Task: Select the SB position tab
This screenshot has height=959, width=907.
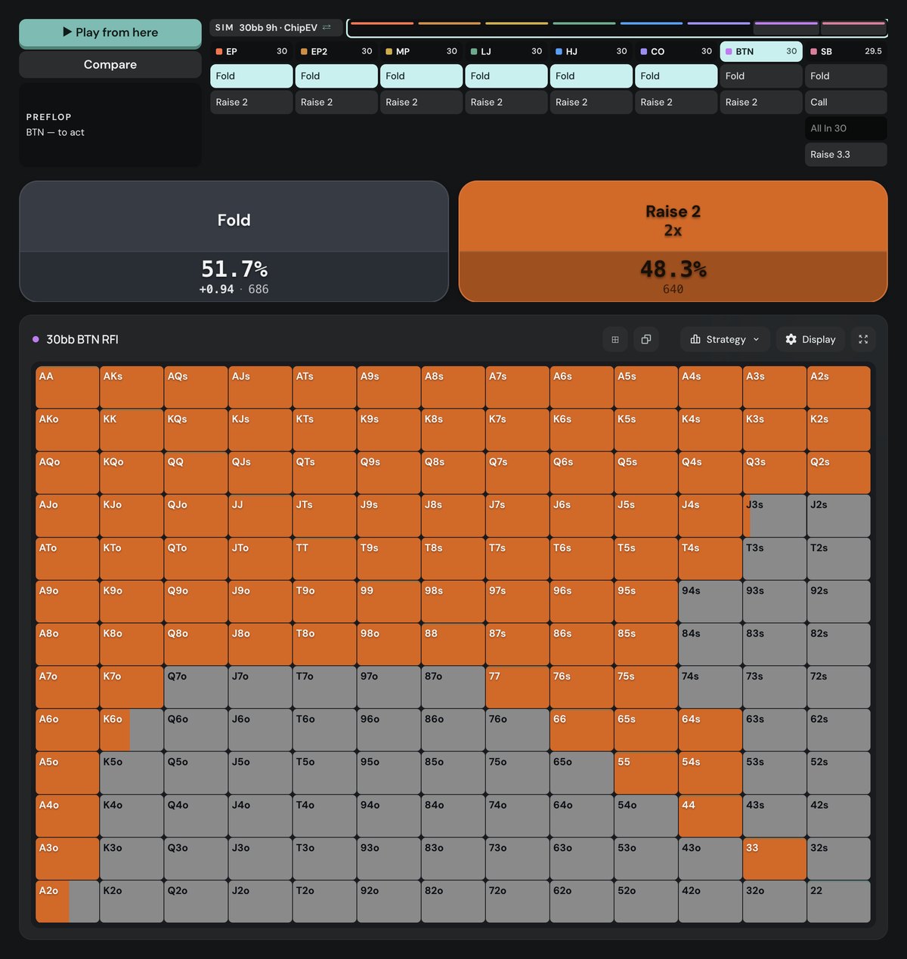Action: 846,51
